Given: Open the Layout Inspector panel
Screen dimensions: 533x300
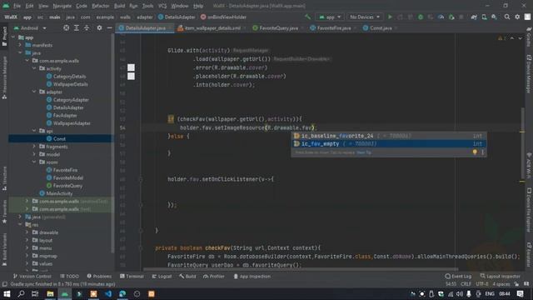Looking at the screenshot, I should tap(500, 276).
